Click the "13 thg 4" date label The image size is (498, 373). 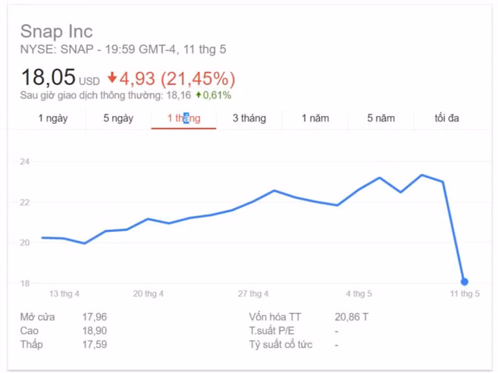tap(64, 294)
